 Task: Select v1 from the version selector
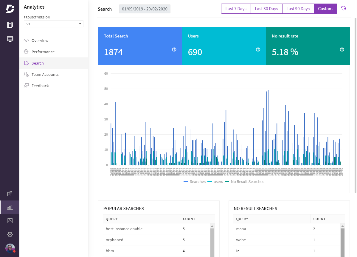click(x=53, y=23)
